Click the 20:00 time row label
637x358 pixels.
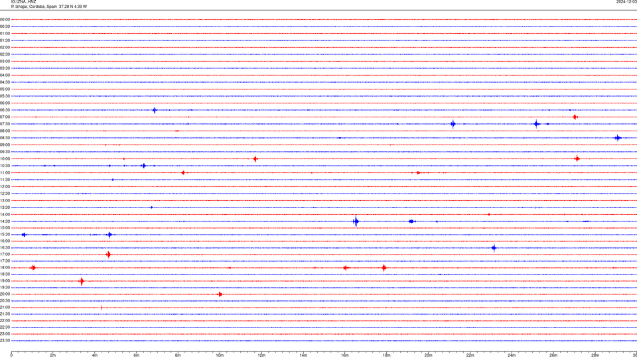(x=5, y=294)
